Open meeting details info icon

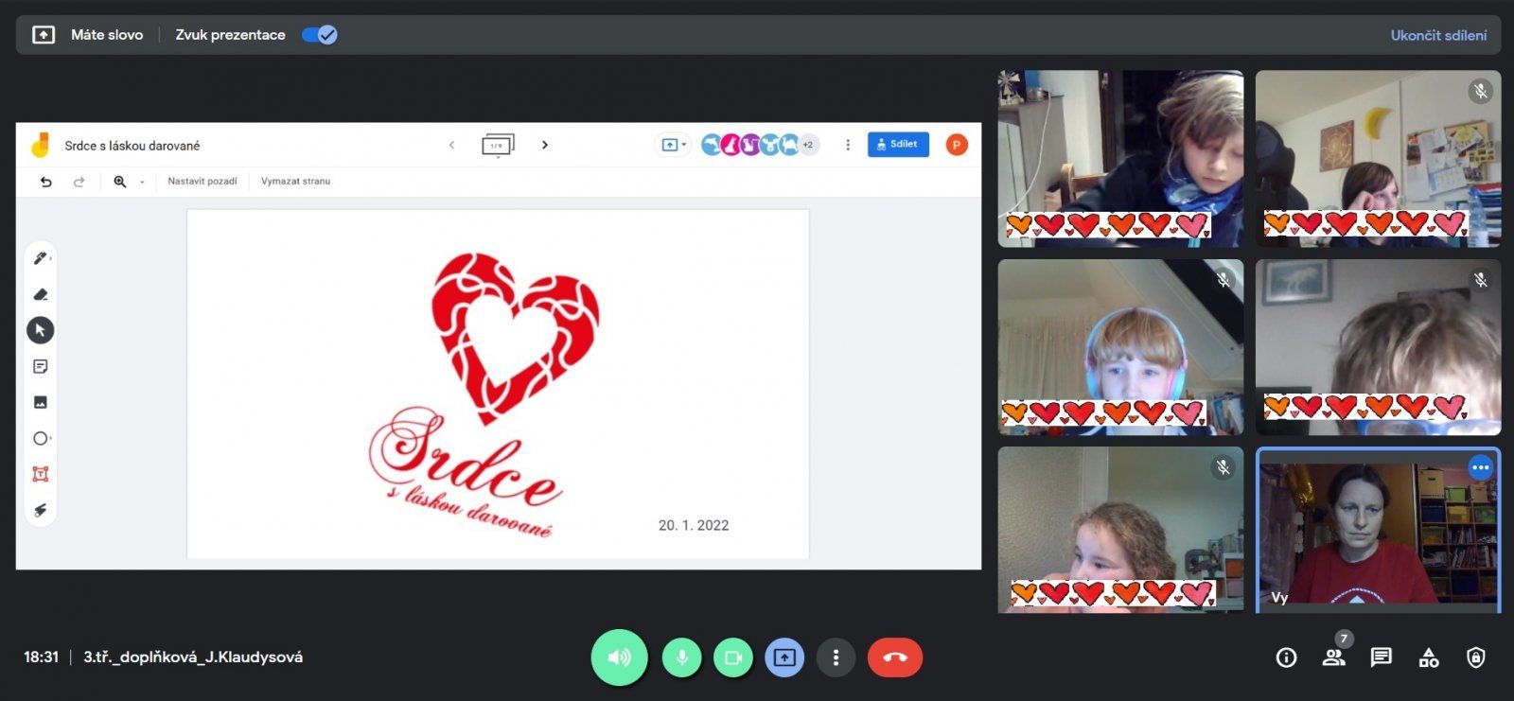(1286, 657)
